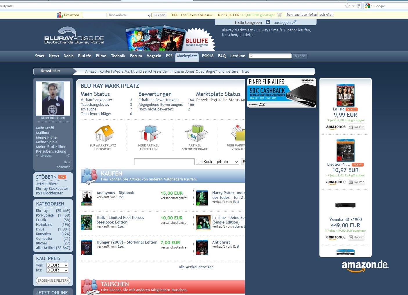Click the Google search engine icon
408x295 pixels.
367,6
